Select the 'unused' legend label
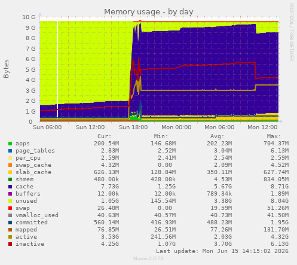The height and width of the screenshot is (265, 297). 26,201
